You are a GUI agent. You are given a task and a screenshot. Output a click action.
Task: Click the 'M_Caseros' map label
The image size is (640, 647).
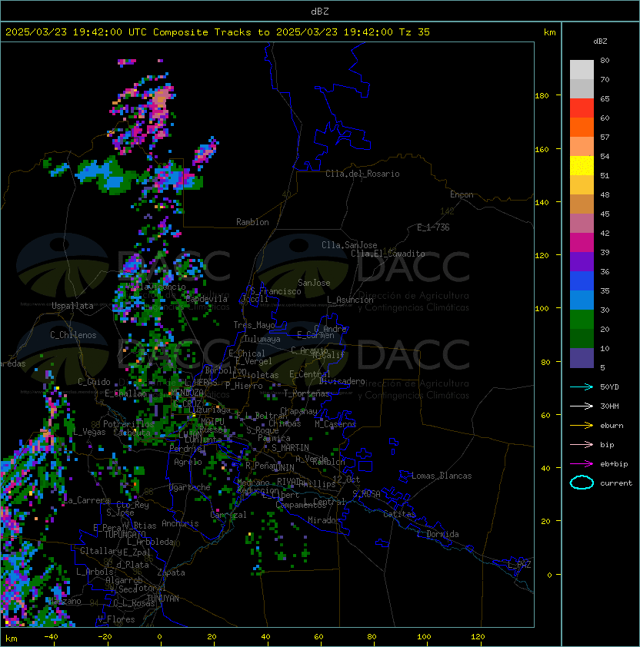pos(335,424)
